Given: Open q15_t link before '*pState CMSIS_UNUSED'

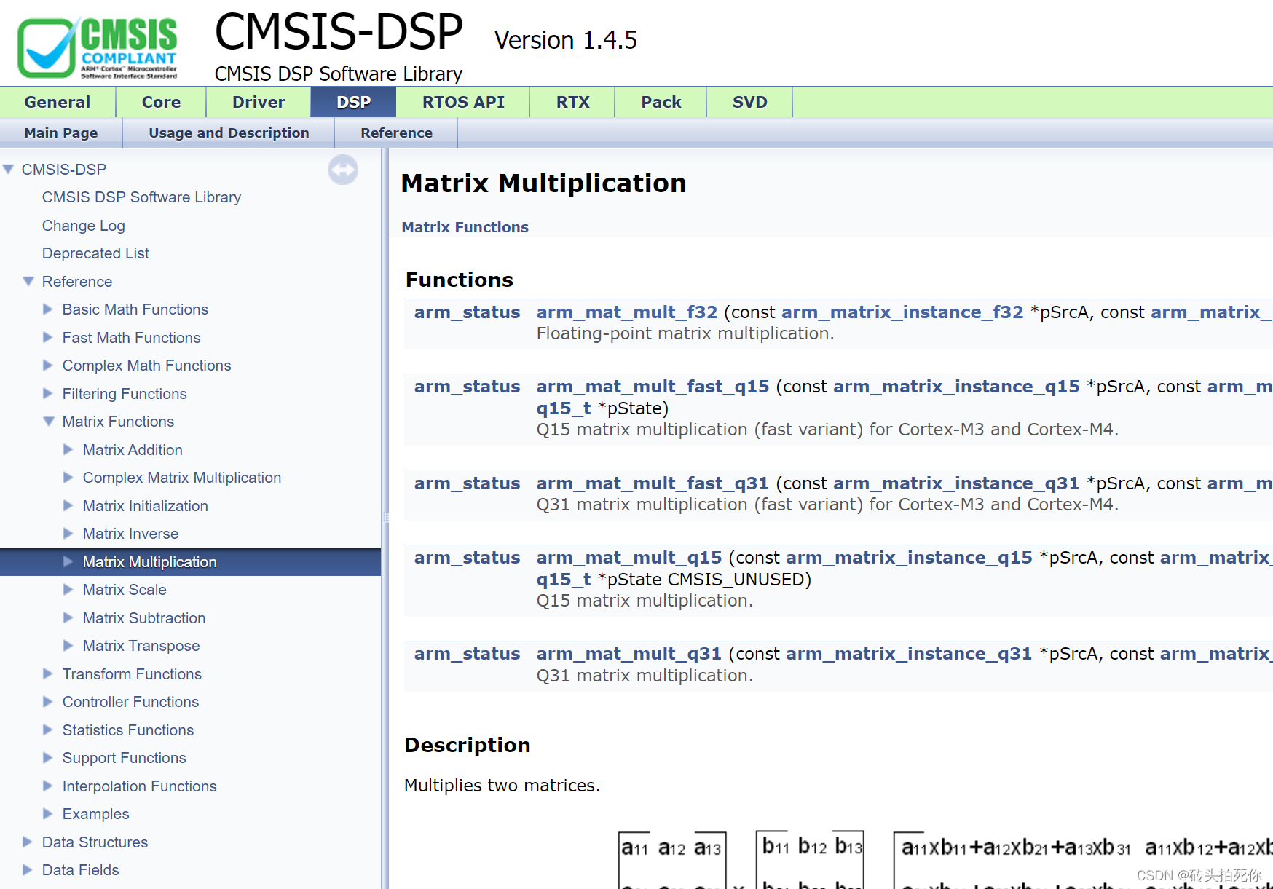Looking at the screenshot, I should (x=564, y=580).
